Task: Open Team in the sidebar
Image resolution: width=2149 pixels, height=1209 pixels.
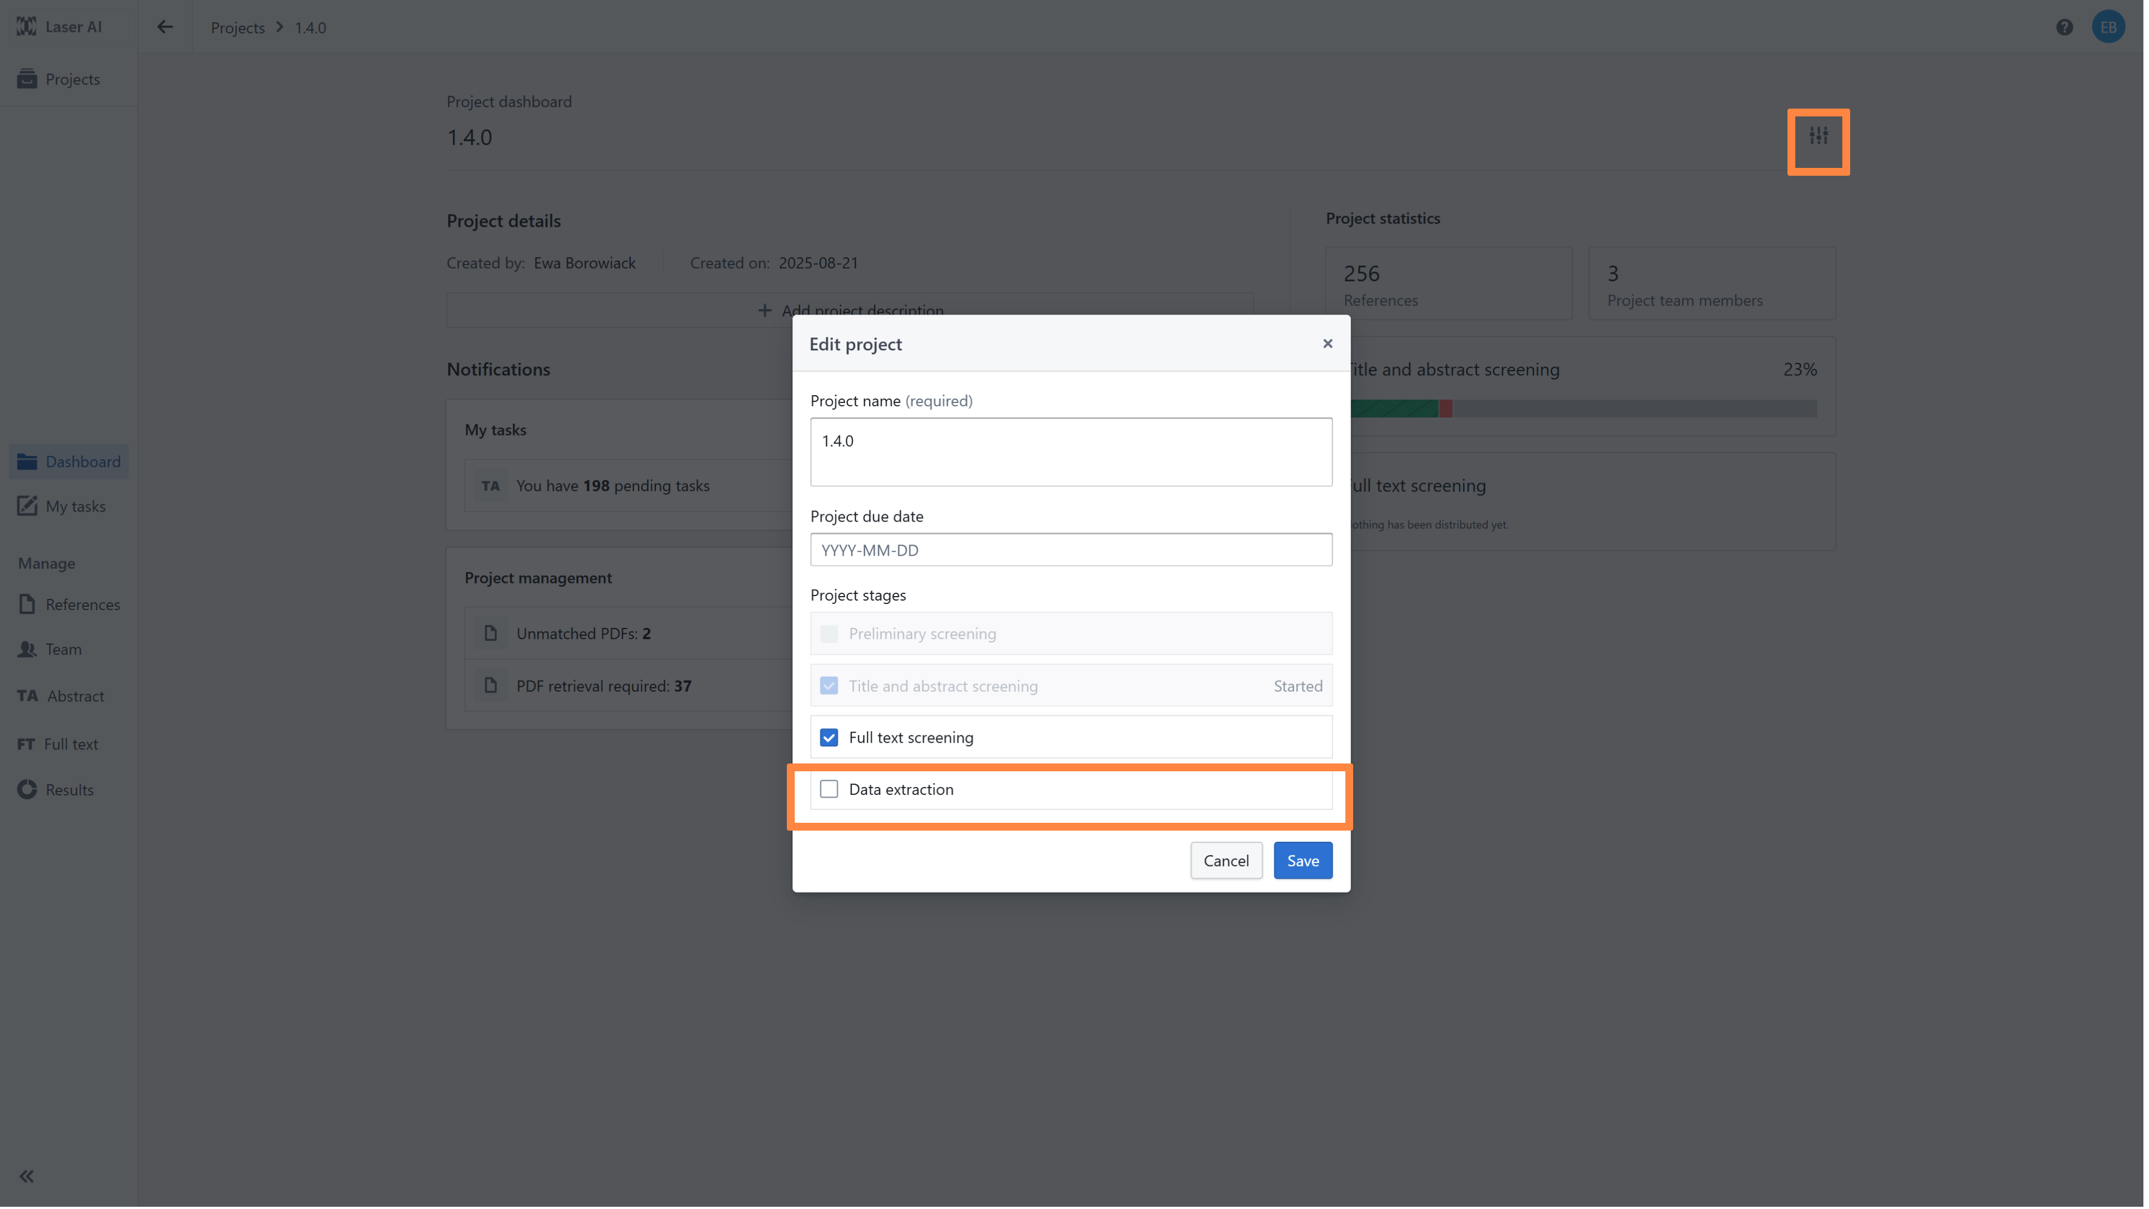Action: [x=69, y=650]
